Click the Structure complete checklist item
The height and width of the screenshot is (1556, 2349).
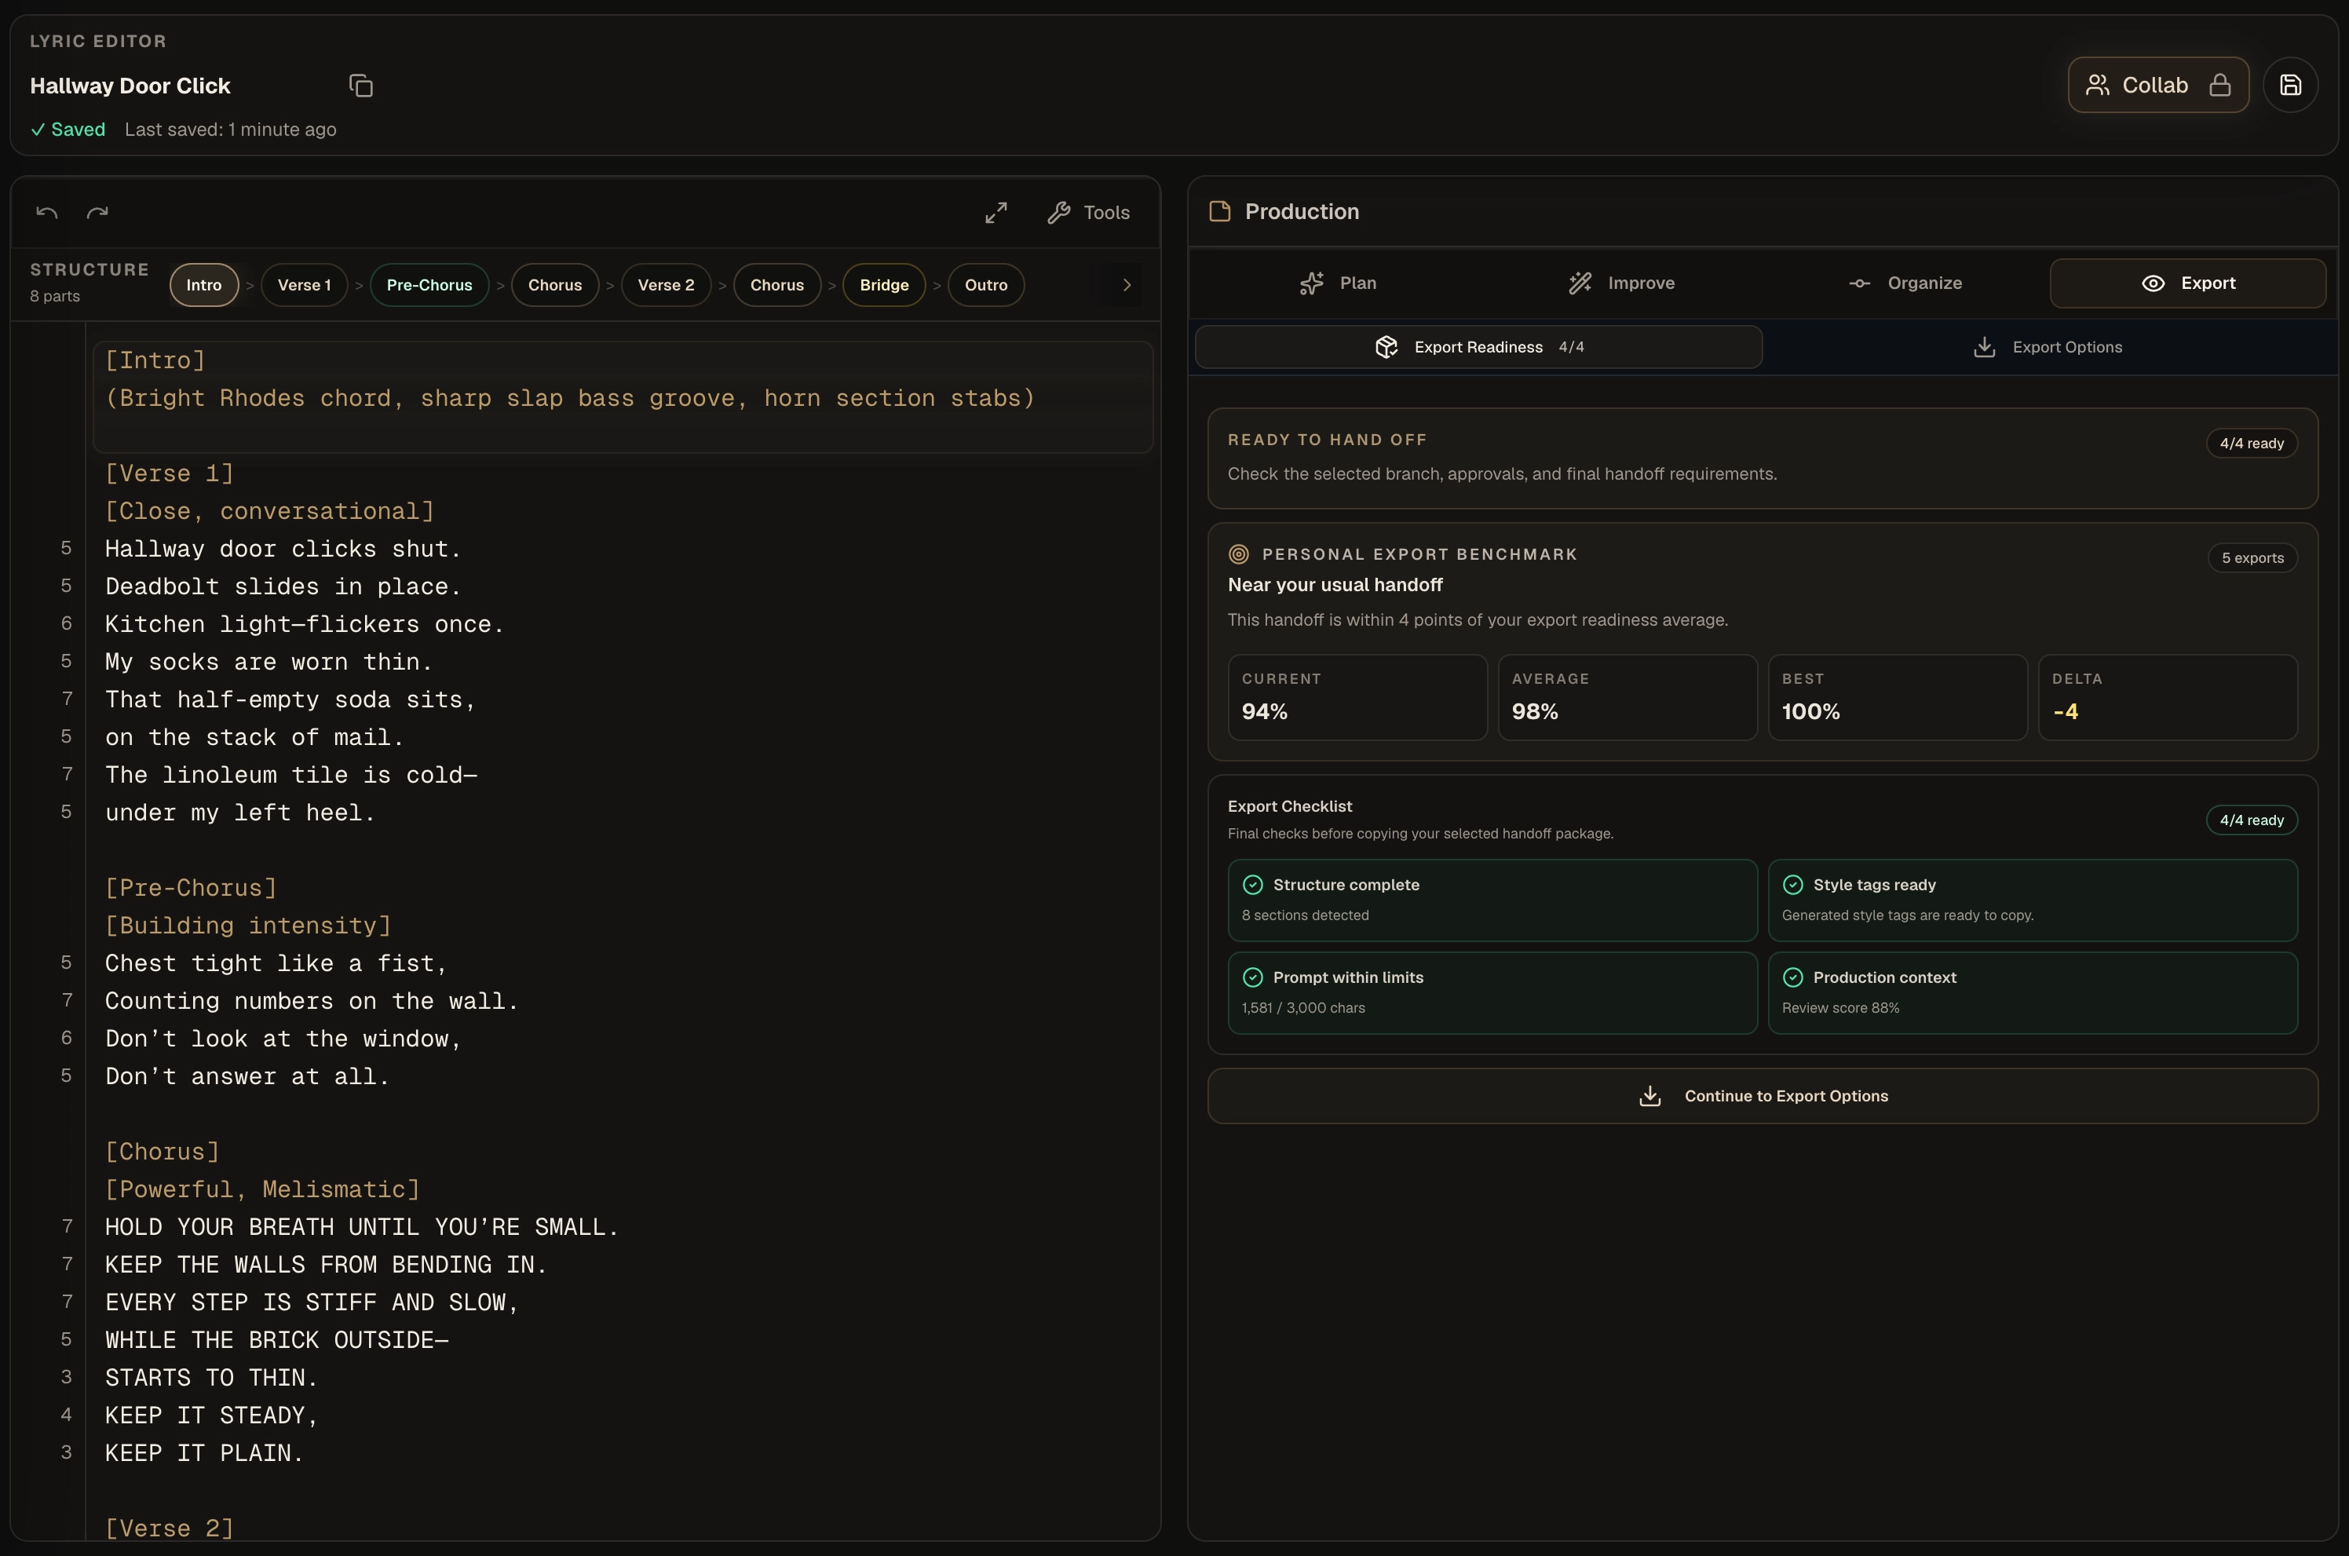pos(1492,900)
